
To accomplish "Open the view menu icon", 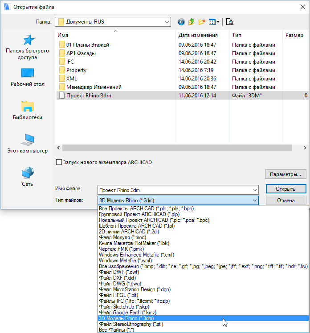I will [x=214, y=22].
